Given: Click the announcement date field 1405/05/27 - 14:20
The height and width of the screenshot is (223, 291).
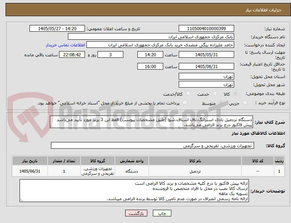Looking at the screenshot, I should [57, 28].
